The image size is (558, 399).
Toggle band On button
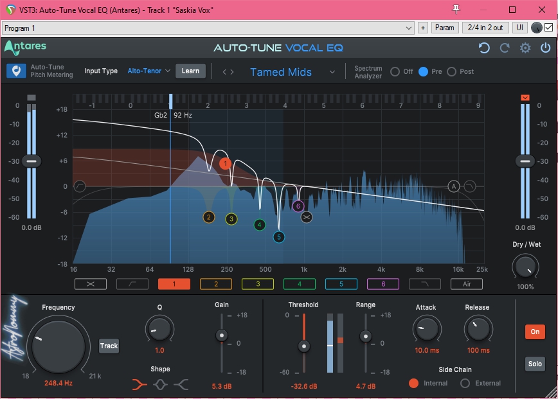535,332
